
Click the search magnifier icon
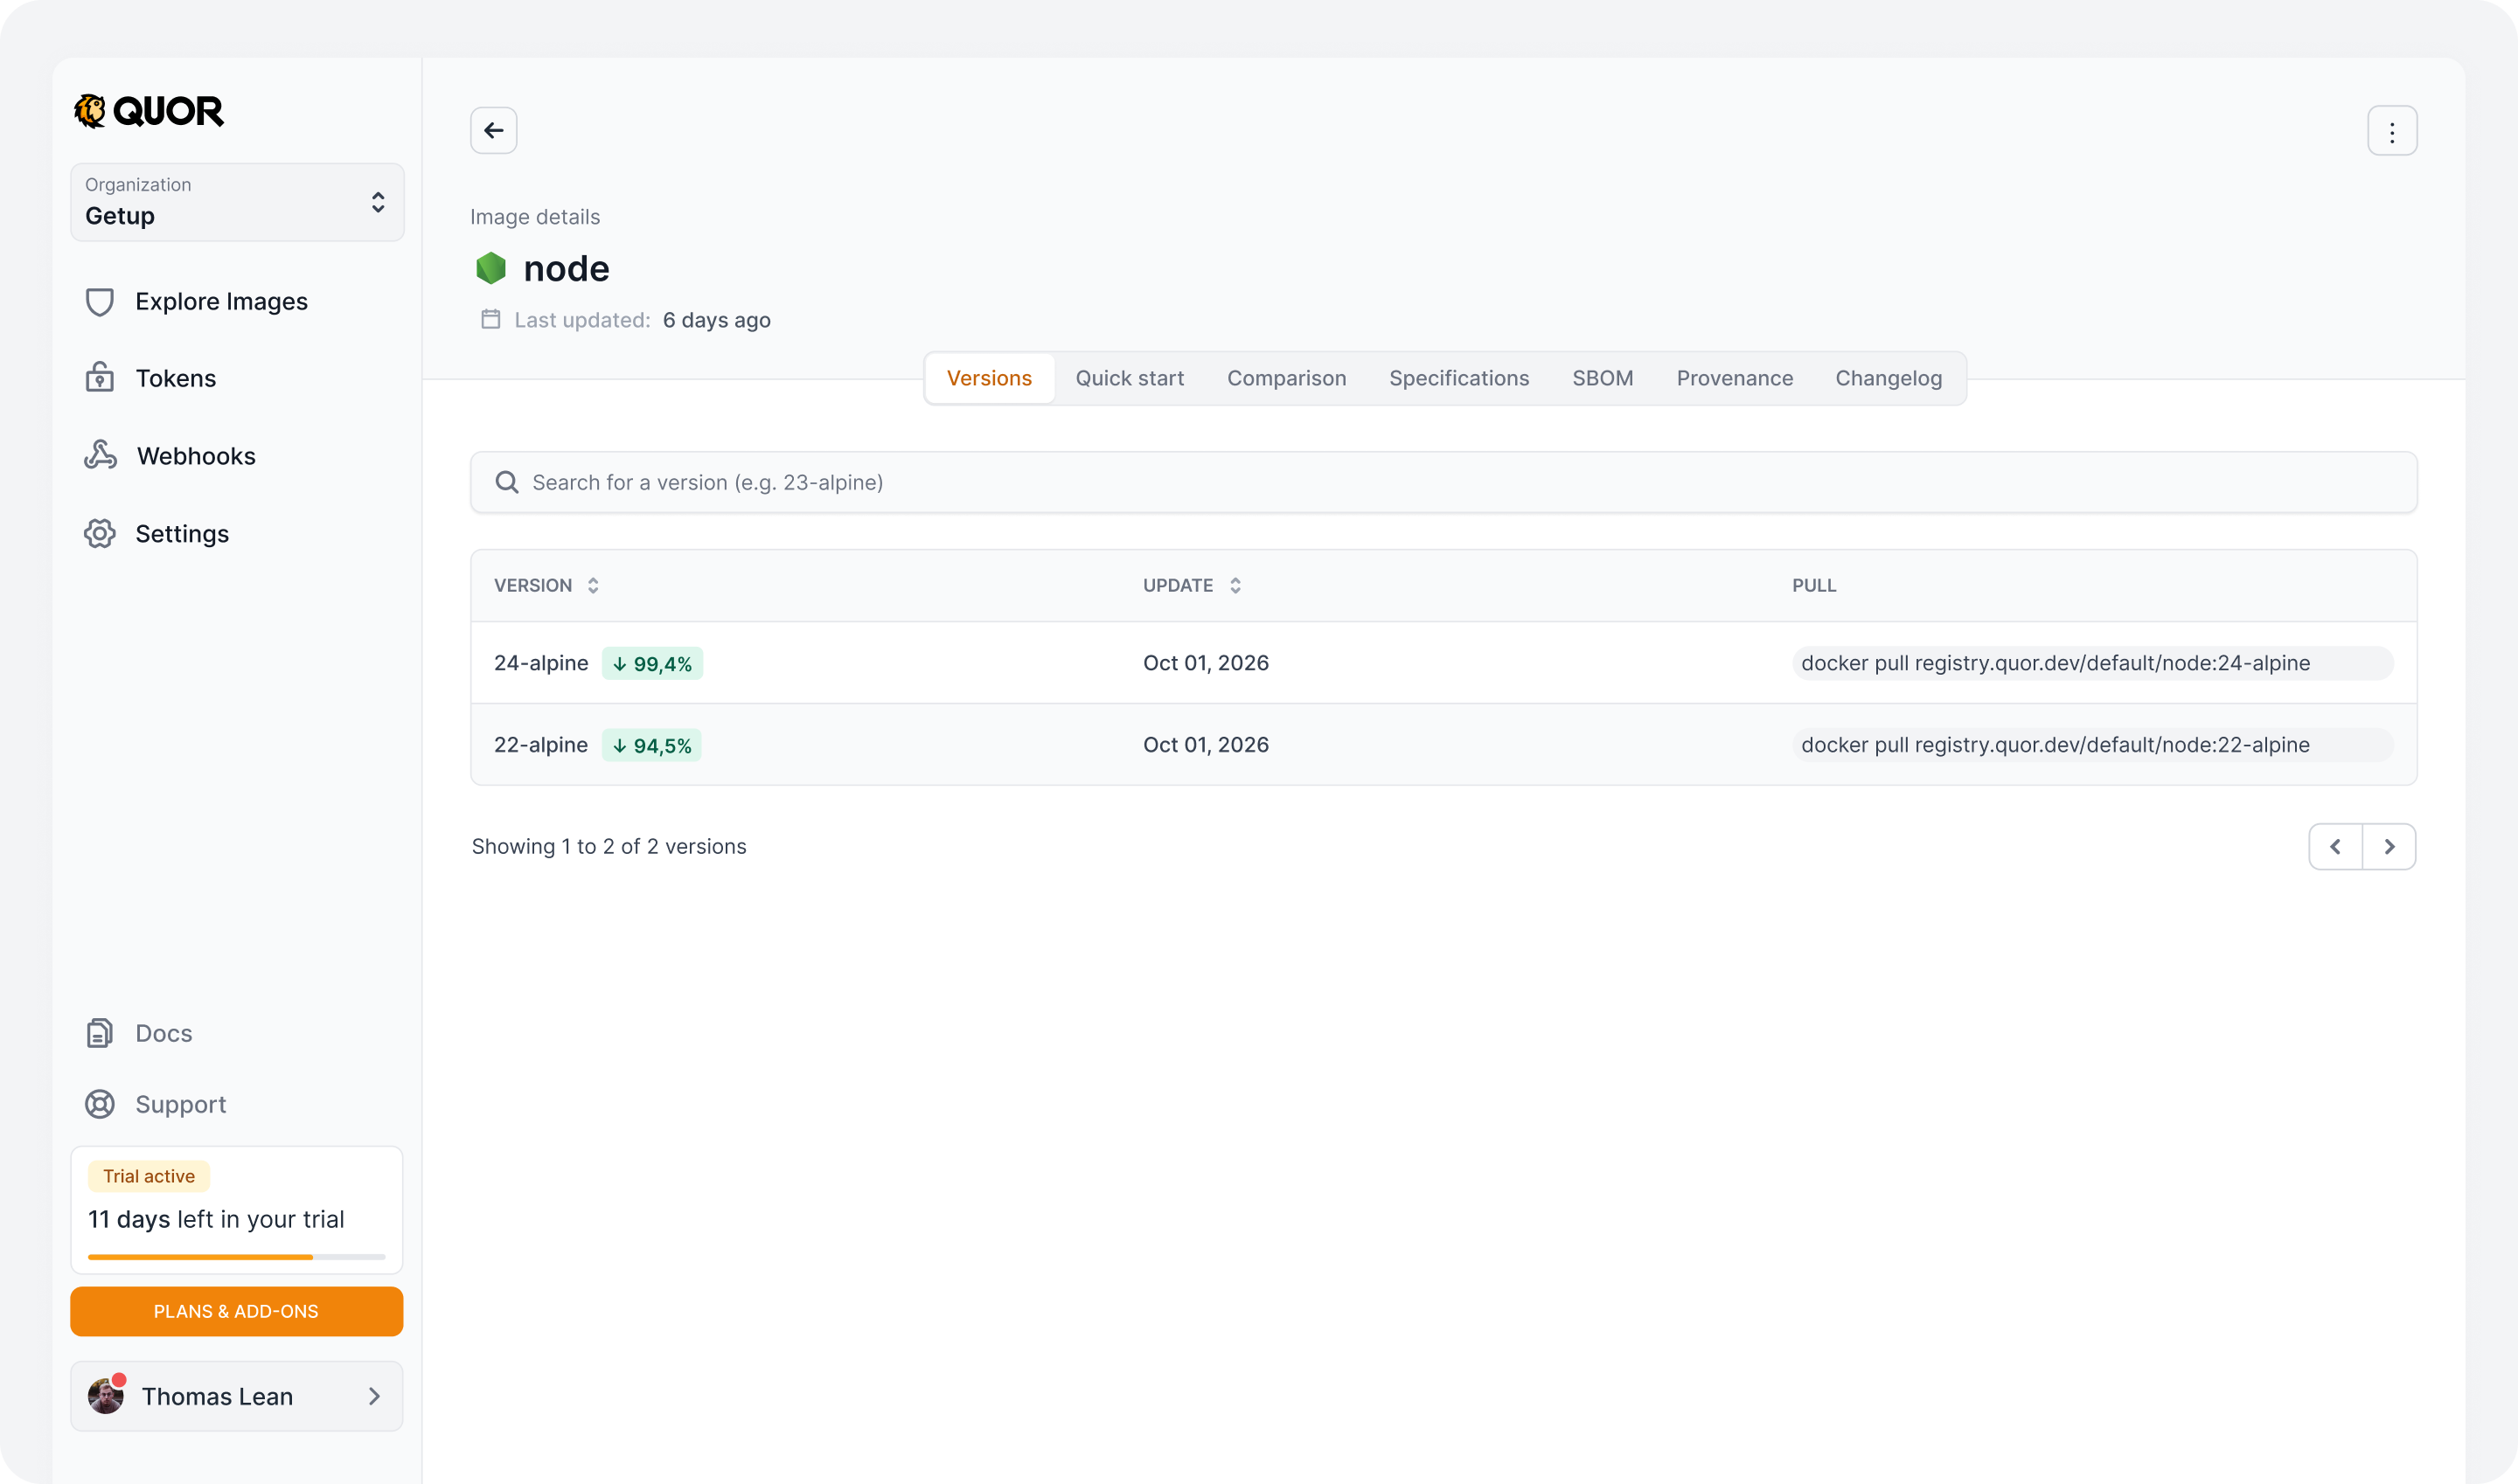tap(507, 482)
